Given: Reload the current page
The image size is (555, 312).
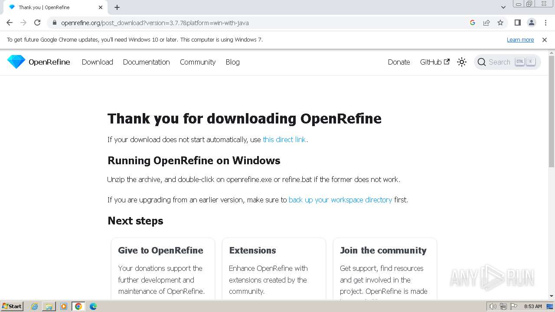Looking at the screenshot, I should coord(37,23).
